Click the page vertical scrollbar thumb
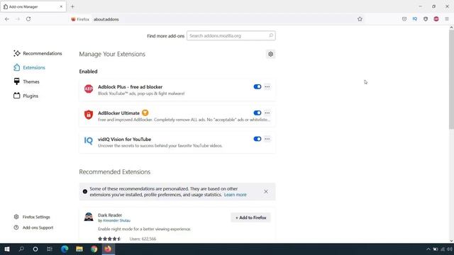The width and height of the screenshot is (454, 255). (x=451, y=79)
